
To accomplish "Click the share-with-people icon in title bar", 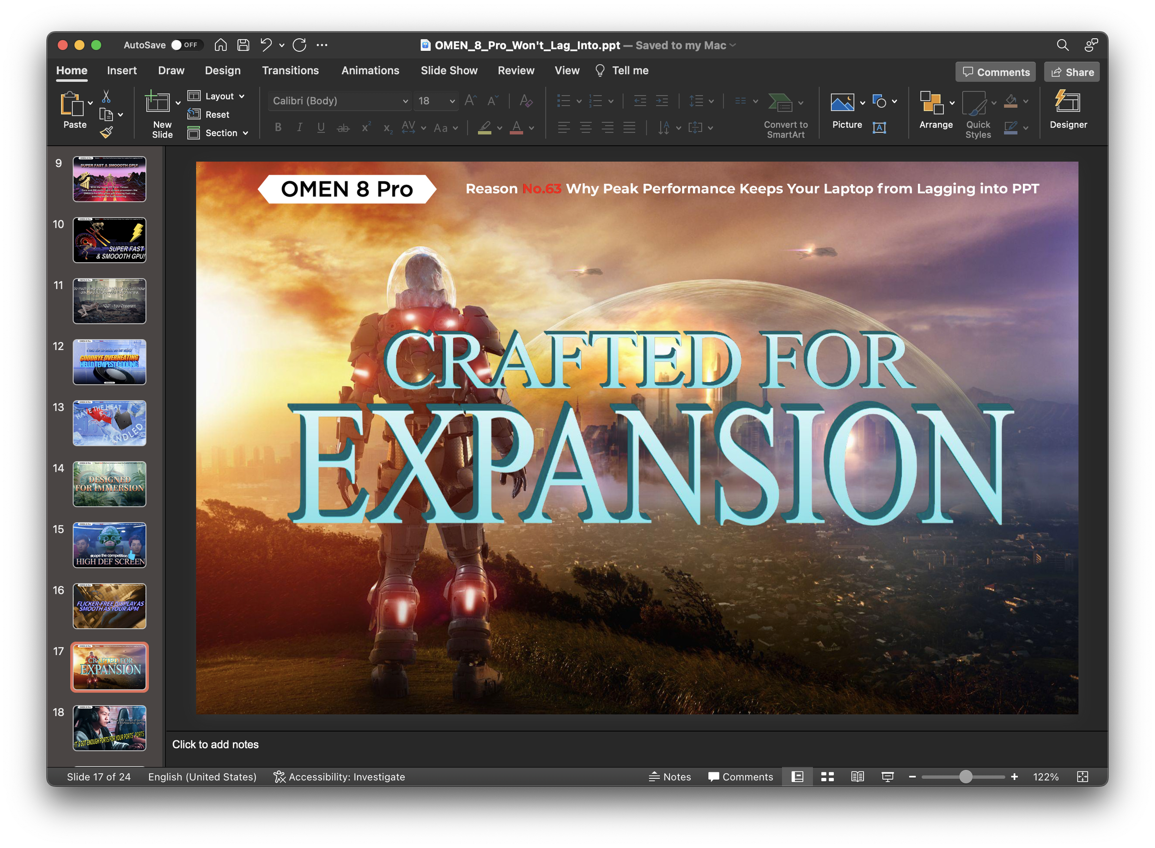I will point(1091,45).
